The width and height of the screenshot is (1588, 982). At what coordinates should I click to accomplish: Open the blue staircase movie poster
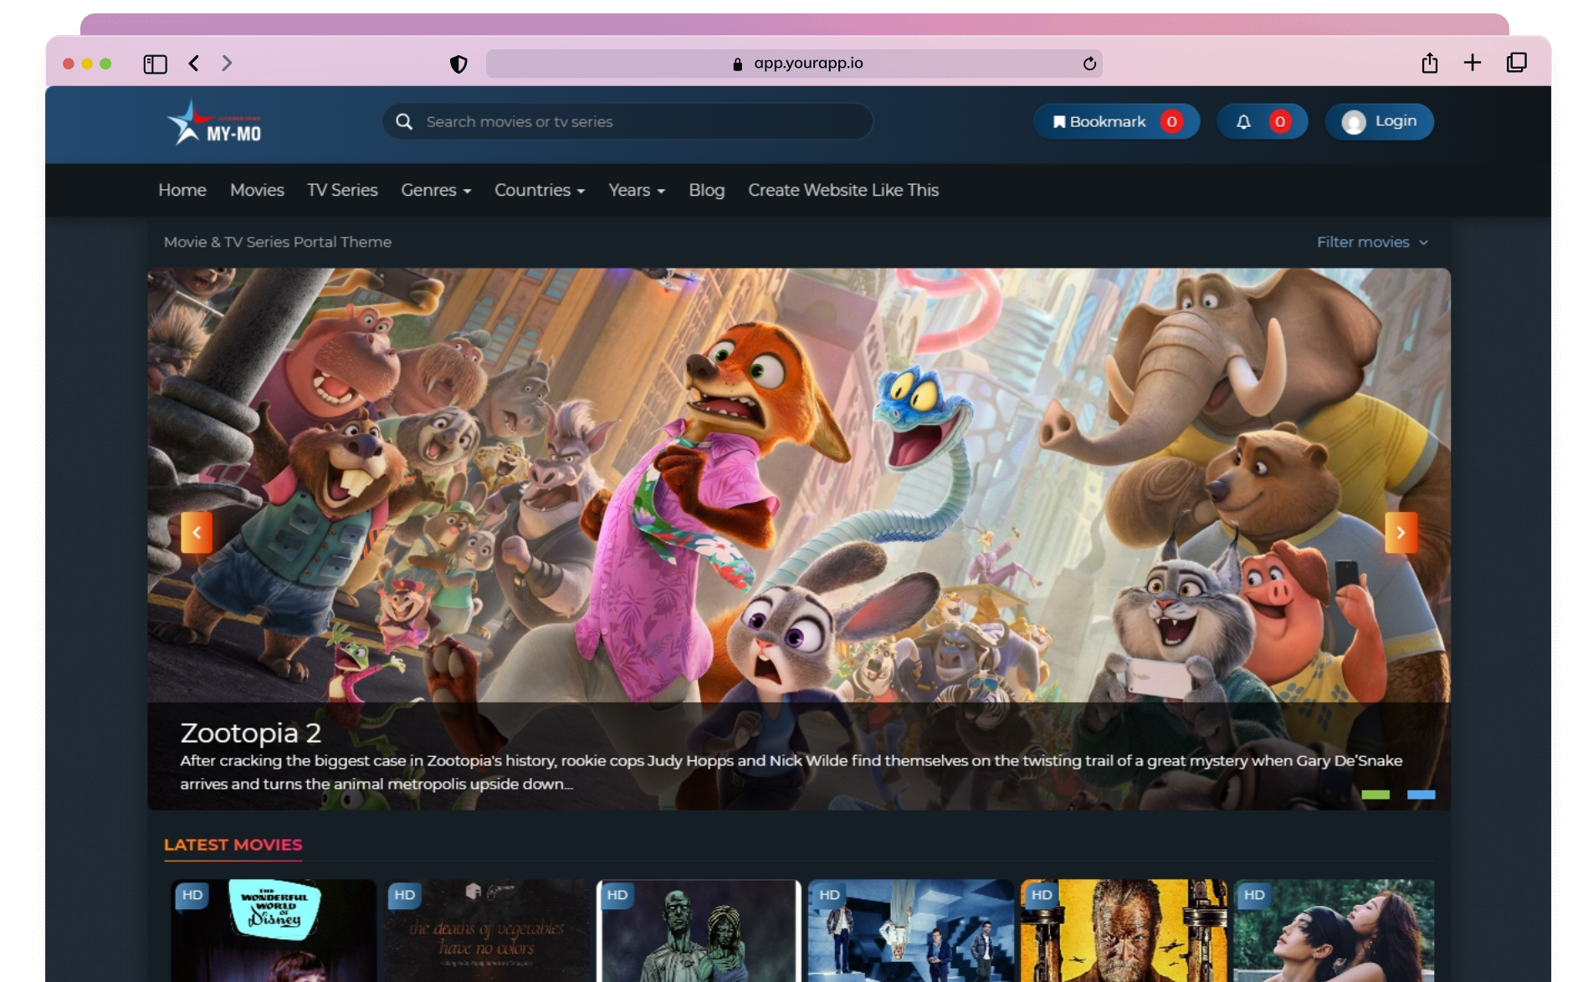pyautogui.click(x=911, y=930)
